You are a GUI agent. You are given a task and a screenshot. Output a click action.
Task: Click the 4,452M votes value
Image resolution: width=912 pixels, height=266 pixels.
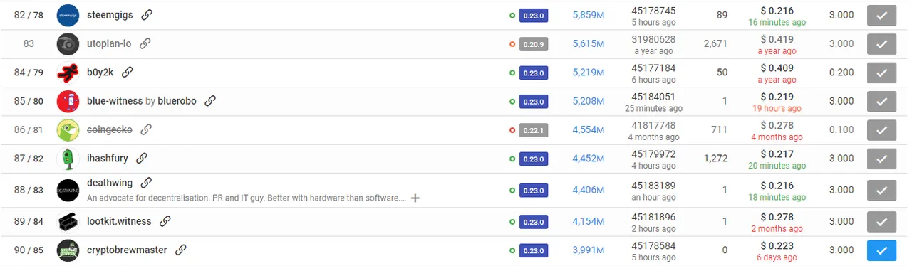tap(589, 158)
